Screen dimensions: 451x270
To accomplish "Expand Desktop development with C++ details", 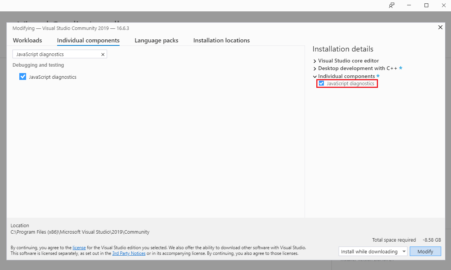I will [x=315, y=68].
